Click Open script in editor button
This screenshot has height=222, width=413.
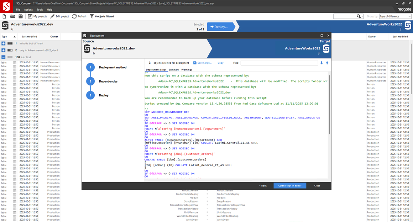click(289, 186)
